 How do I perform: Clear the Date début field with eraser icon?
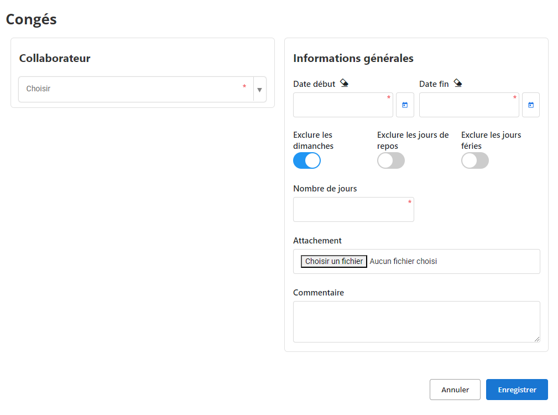point(344,84)
